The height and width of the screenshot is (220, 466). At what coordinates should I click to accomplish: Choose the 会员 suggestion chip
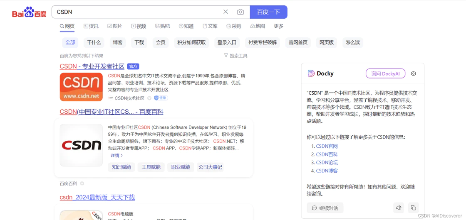(161, 42)
